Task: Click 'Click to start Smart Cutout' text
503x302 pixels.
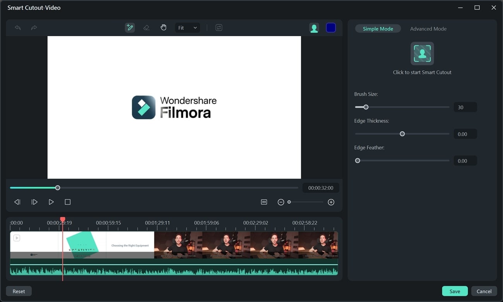Action: [x=422, y=72]
